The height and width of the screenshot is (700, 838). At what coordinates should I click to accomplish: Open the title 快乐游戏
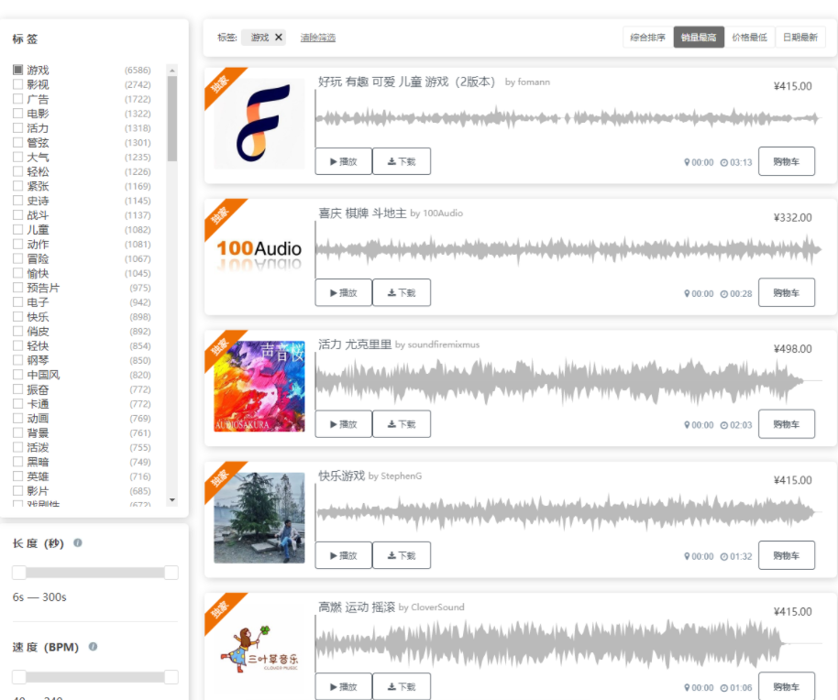(341, 476)
